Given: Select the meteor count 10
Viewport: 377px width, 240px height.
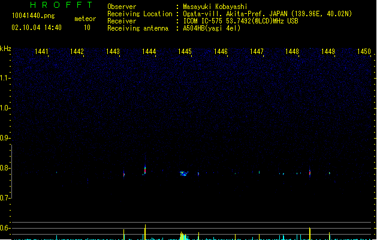Looking at the screenshot, I should (x=87, y=28).
